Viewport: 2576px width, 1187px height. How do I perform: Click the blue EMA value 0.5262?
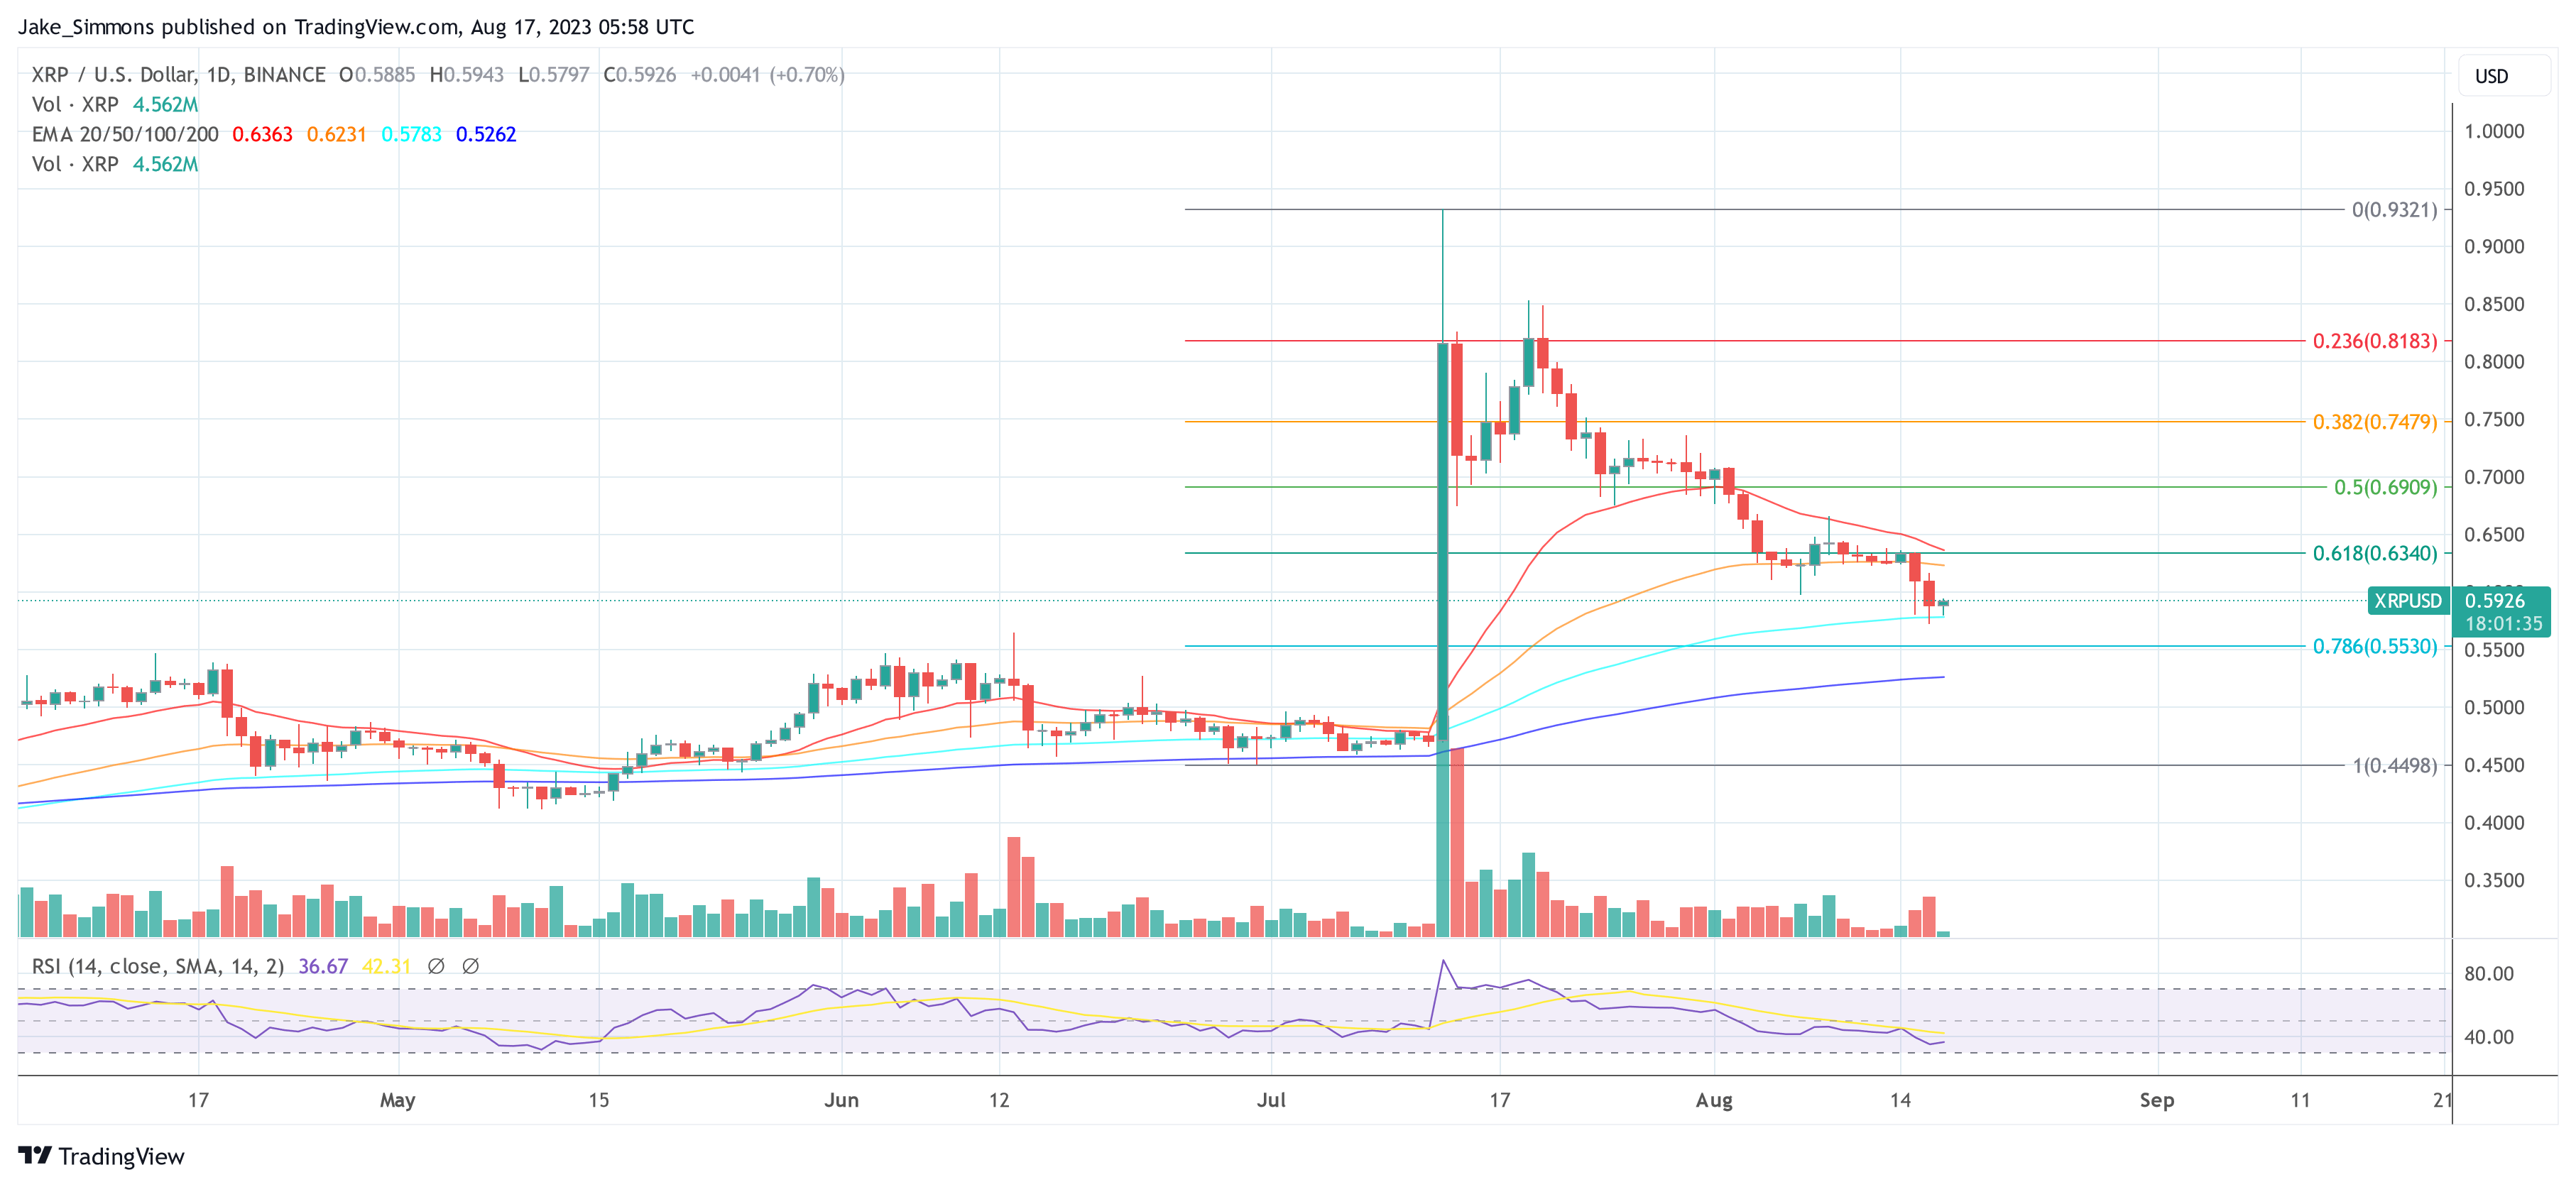point(486,134)
